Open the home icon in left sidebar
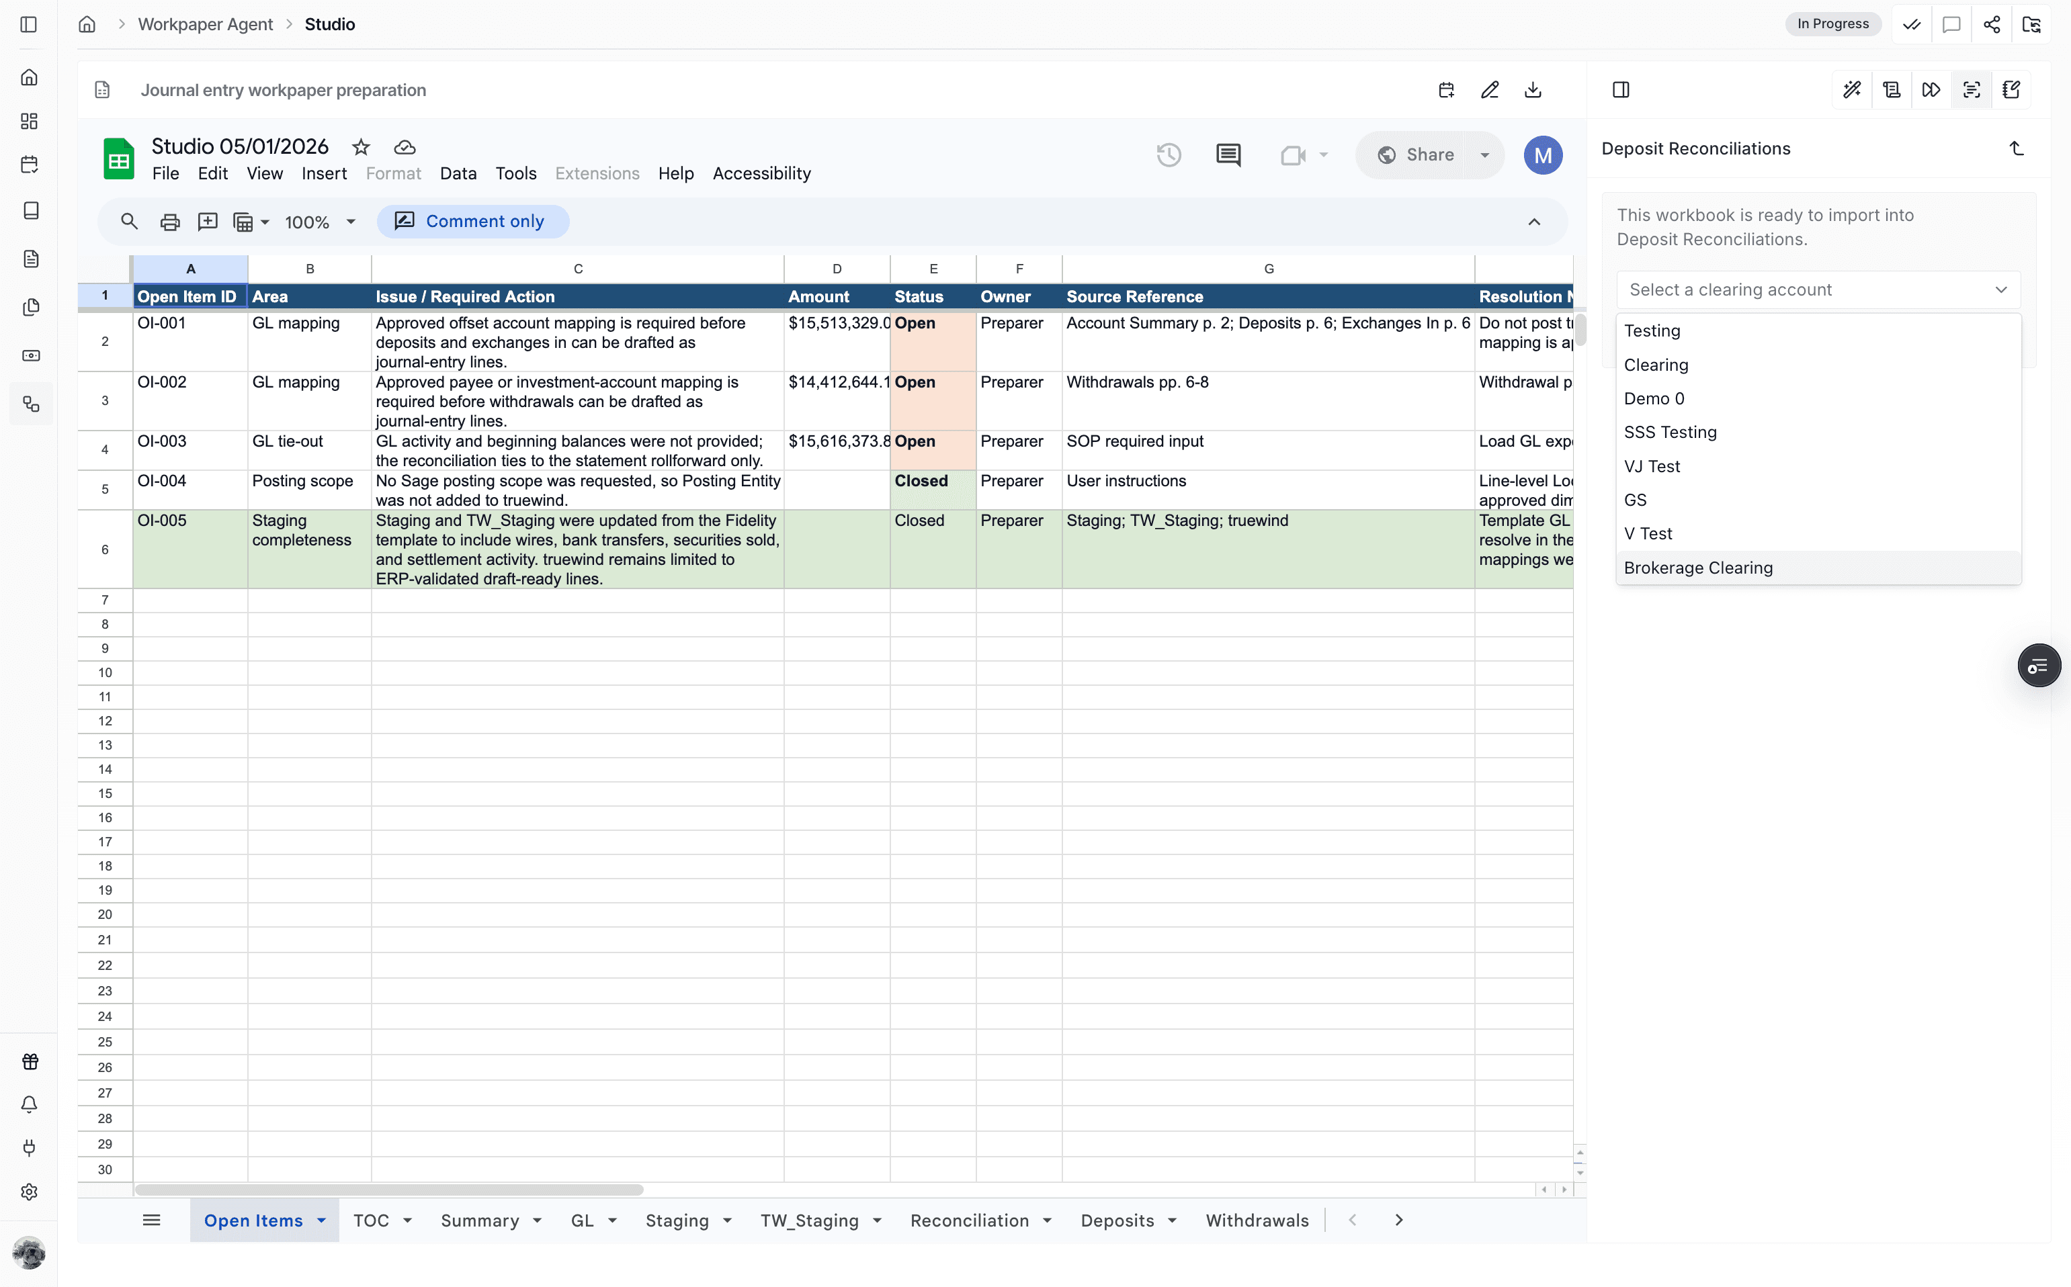Viewport: 2071px width, 1287px height. point(30,77)
